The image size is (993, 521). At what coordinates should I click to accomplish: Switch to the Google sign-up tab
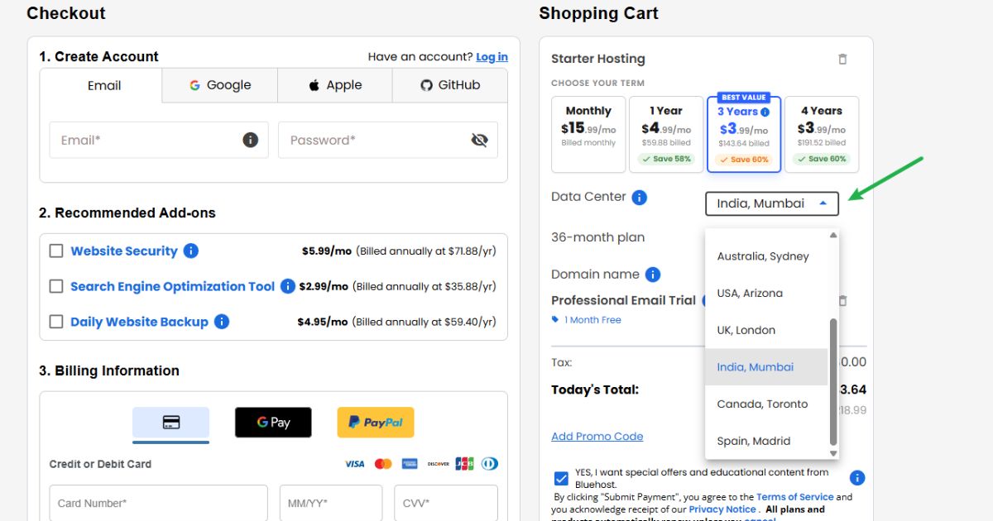220,85
